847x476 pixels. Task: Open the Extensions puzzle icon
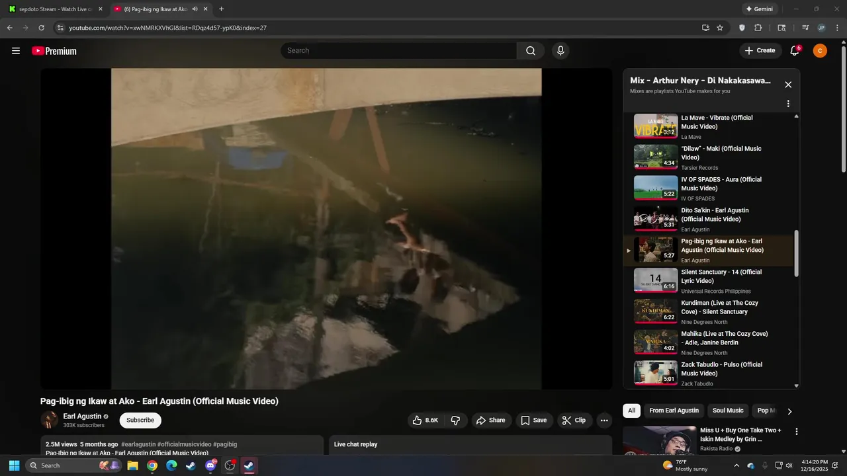[x=758, y=28]
